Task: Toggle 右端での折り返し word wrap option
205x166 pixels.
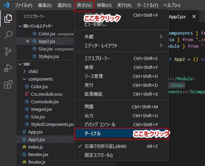Action: pos(121,146)
